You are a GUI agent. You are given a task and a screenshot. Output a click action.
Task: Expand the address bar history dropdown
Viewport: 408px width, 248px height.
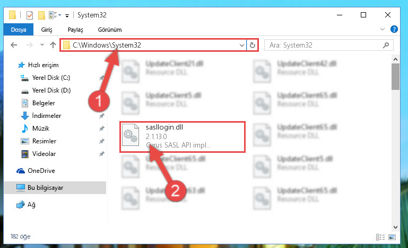(x=242, y=45)
